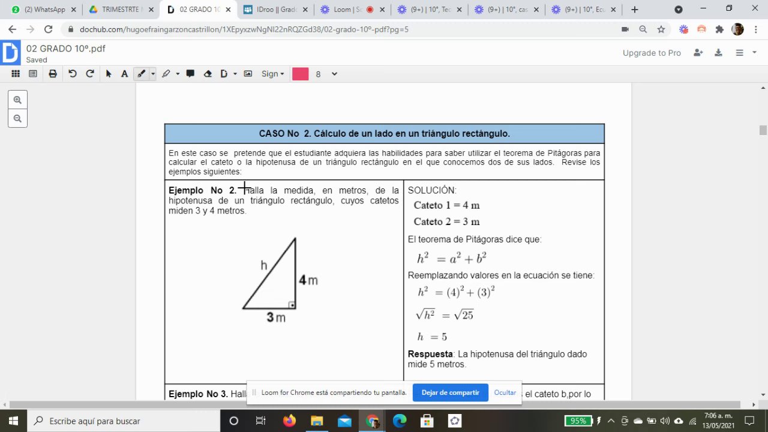Bookmark this page with the star

point(661,29)
